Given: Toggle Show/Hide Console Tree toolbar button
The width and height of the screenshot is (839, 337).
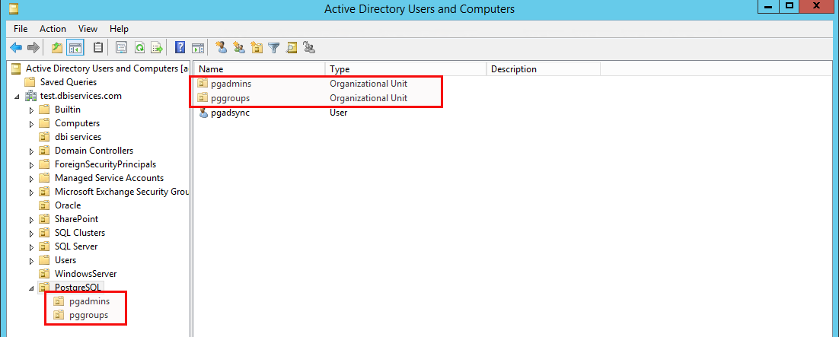Looking at the screenshot, I should pyautogui.click(x=74, y=48).
